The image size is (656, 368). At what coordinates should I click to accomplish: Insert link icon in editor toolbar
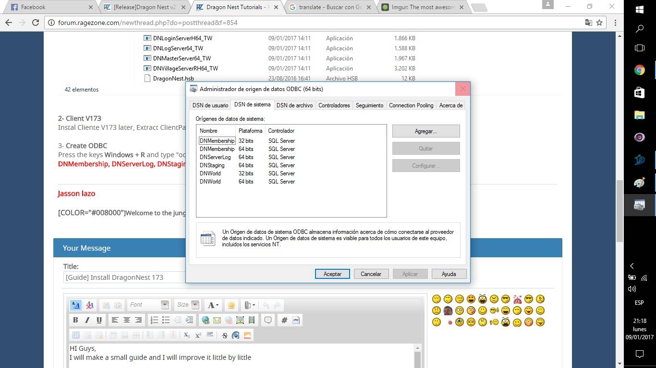point(206,320)
